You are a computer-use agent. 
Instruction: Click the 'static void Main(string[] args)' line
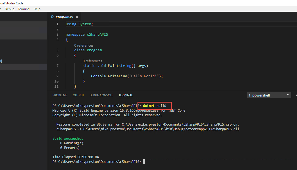pyautogui.click(x=115, y=66)
